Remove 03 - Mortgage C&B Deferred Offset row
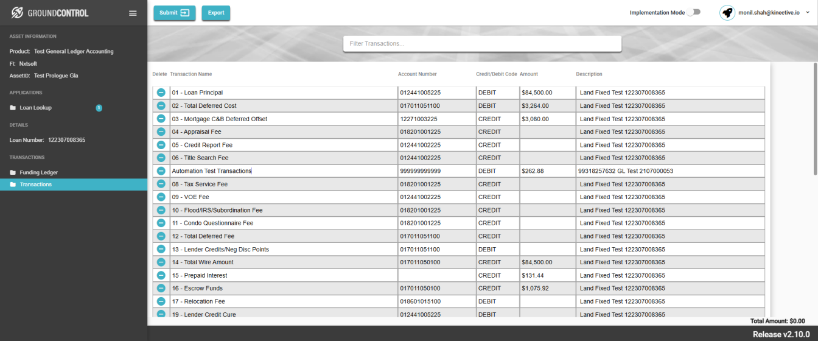Screen dimensions: 818x341 [161, 119]
